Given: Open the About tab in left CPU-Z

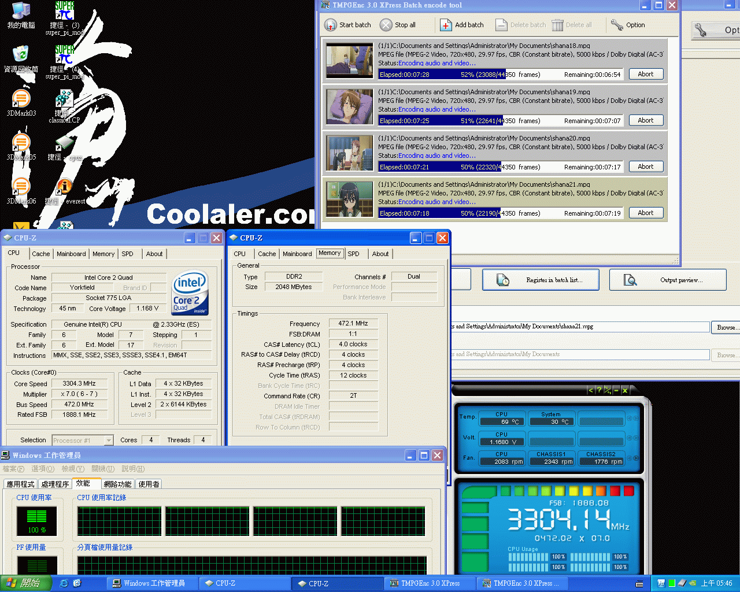Looking at the screenshot, I should pos(154,254).
